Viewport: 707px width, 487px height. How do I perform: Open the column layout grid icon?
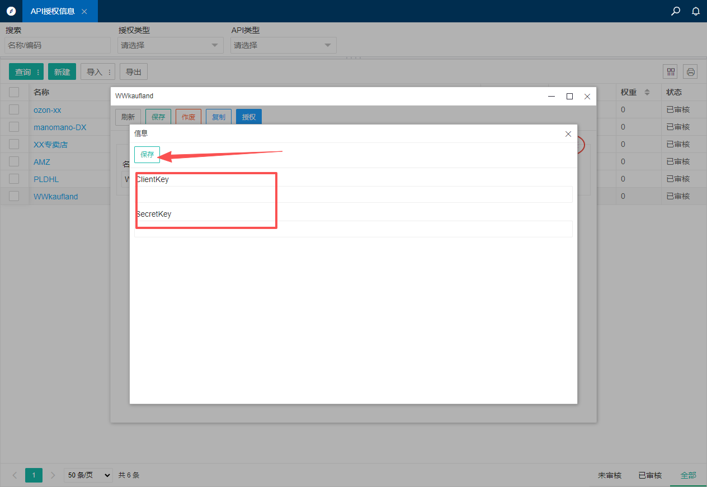tap(670, 71)
